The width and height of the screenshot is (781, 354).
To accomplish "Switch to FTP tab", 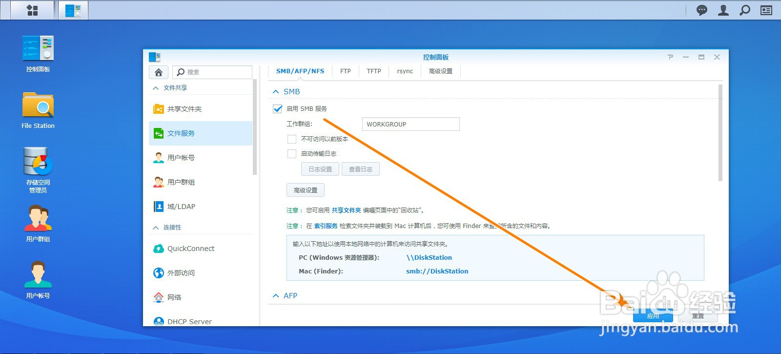I will 346,71.
